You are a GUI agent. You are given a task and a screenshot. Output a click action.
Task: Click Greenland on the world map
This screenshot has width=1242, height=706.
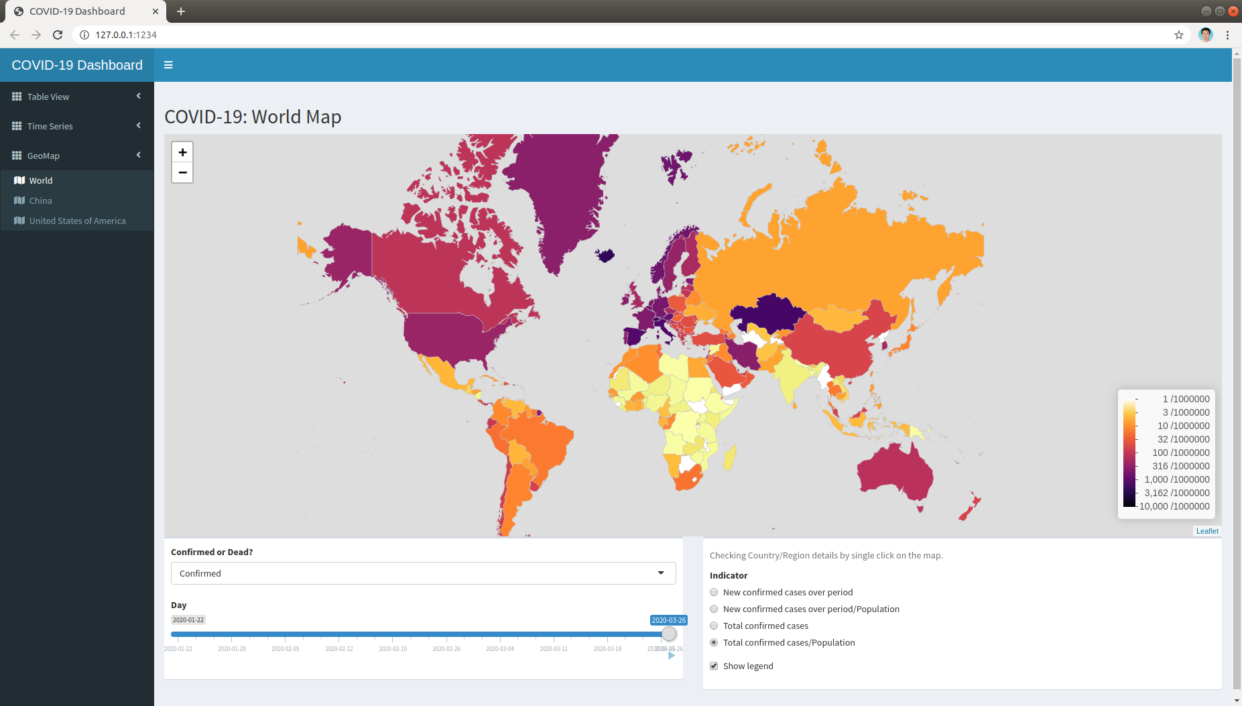click(563, 194)
